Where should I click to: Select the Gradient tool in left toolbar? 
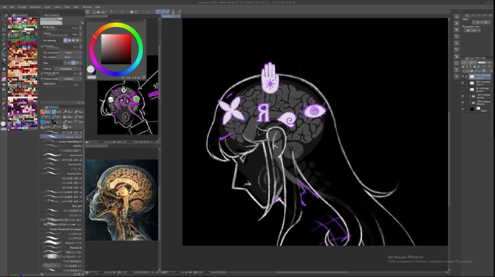click(x=4, y=79)
